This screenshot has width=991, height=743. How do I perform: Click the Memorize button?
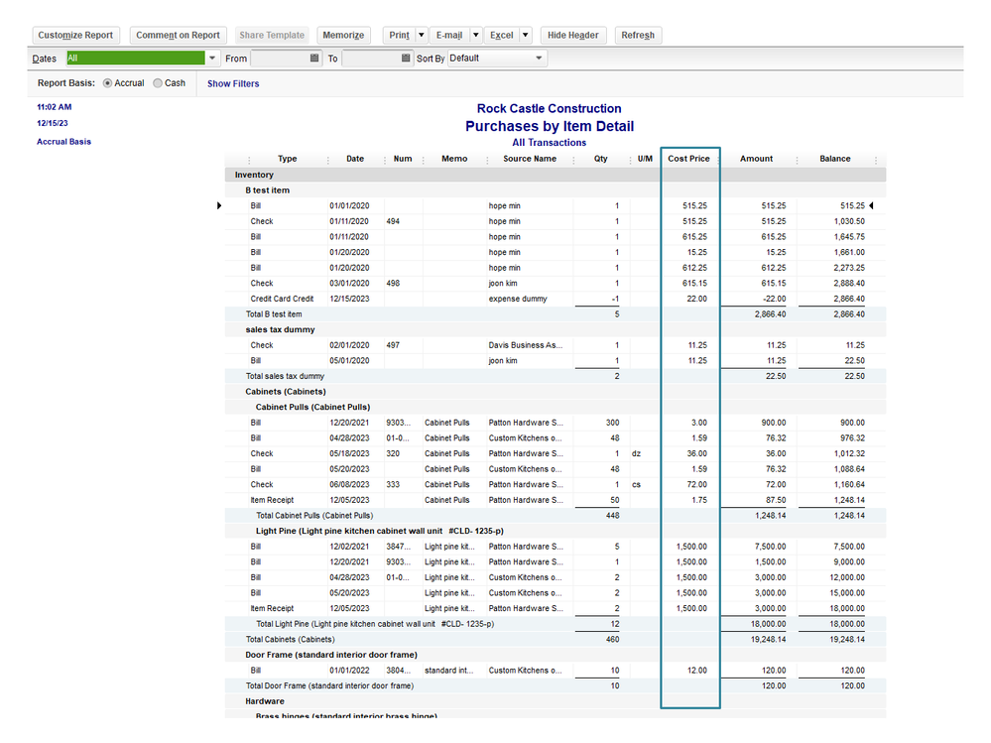(343, 35)
